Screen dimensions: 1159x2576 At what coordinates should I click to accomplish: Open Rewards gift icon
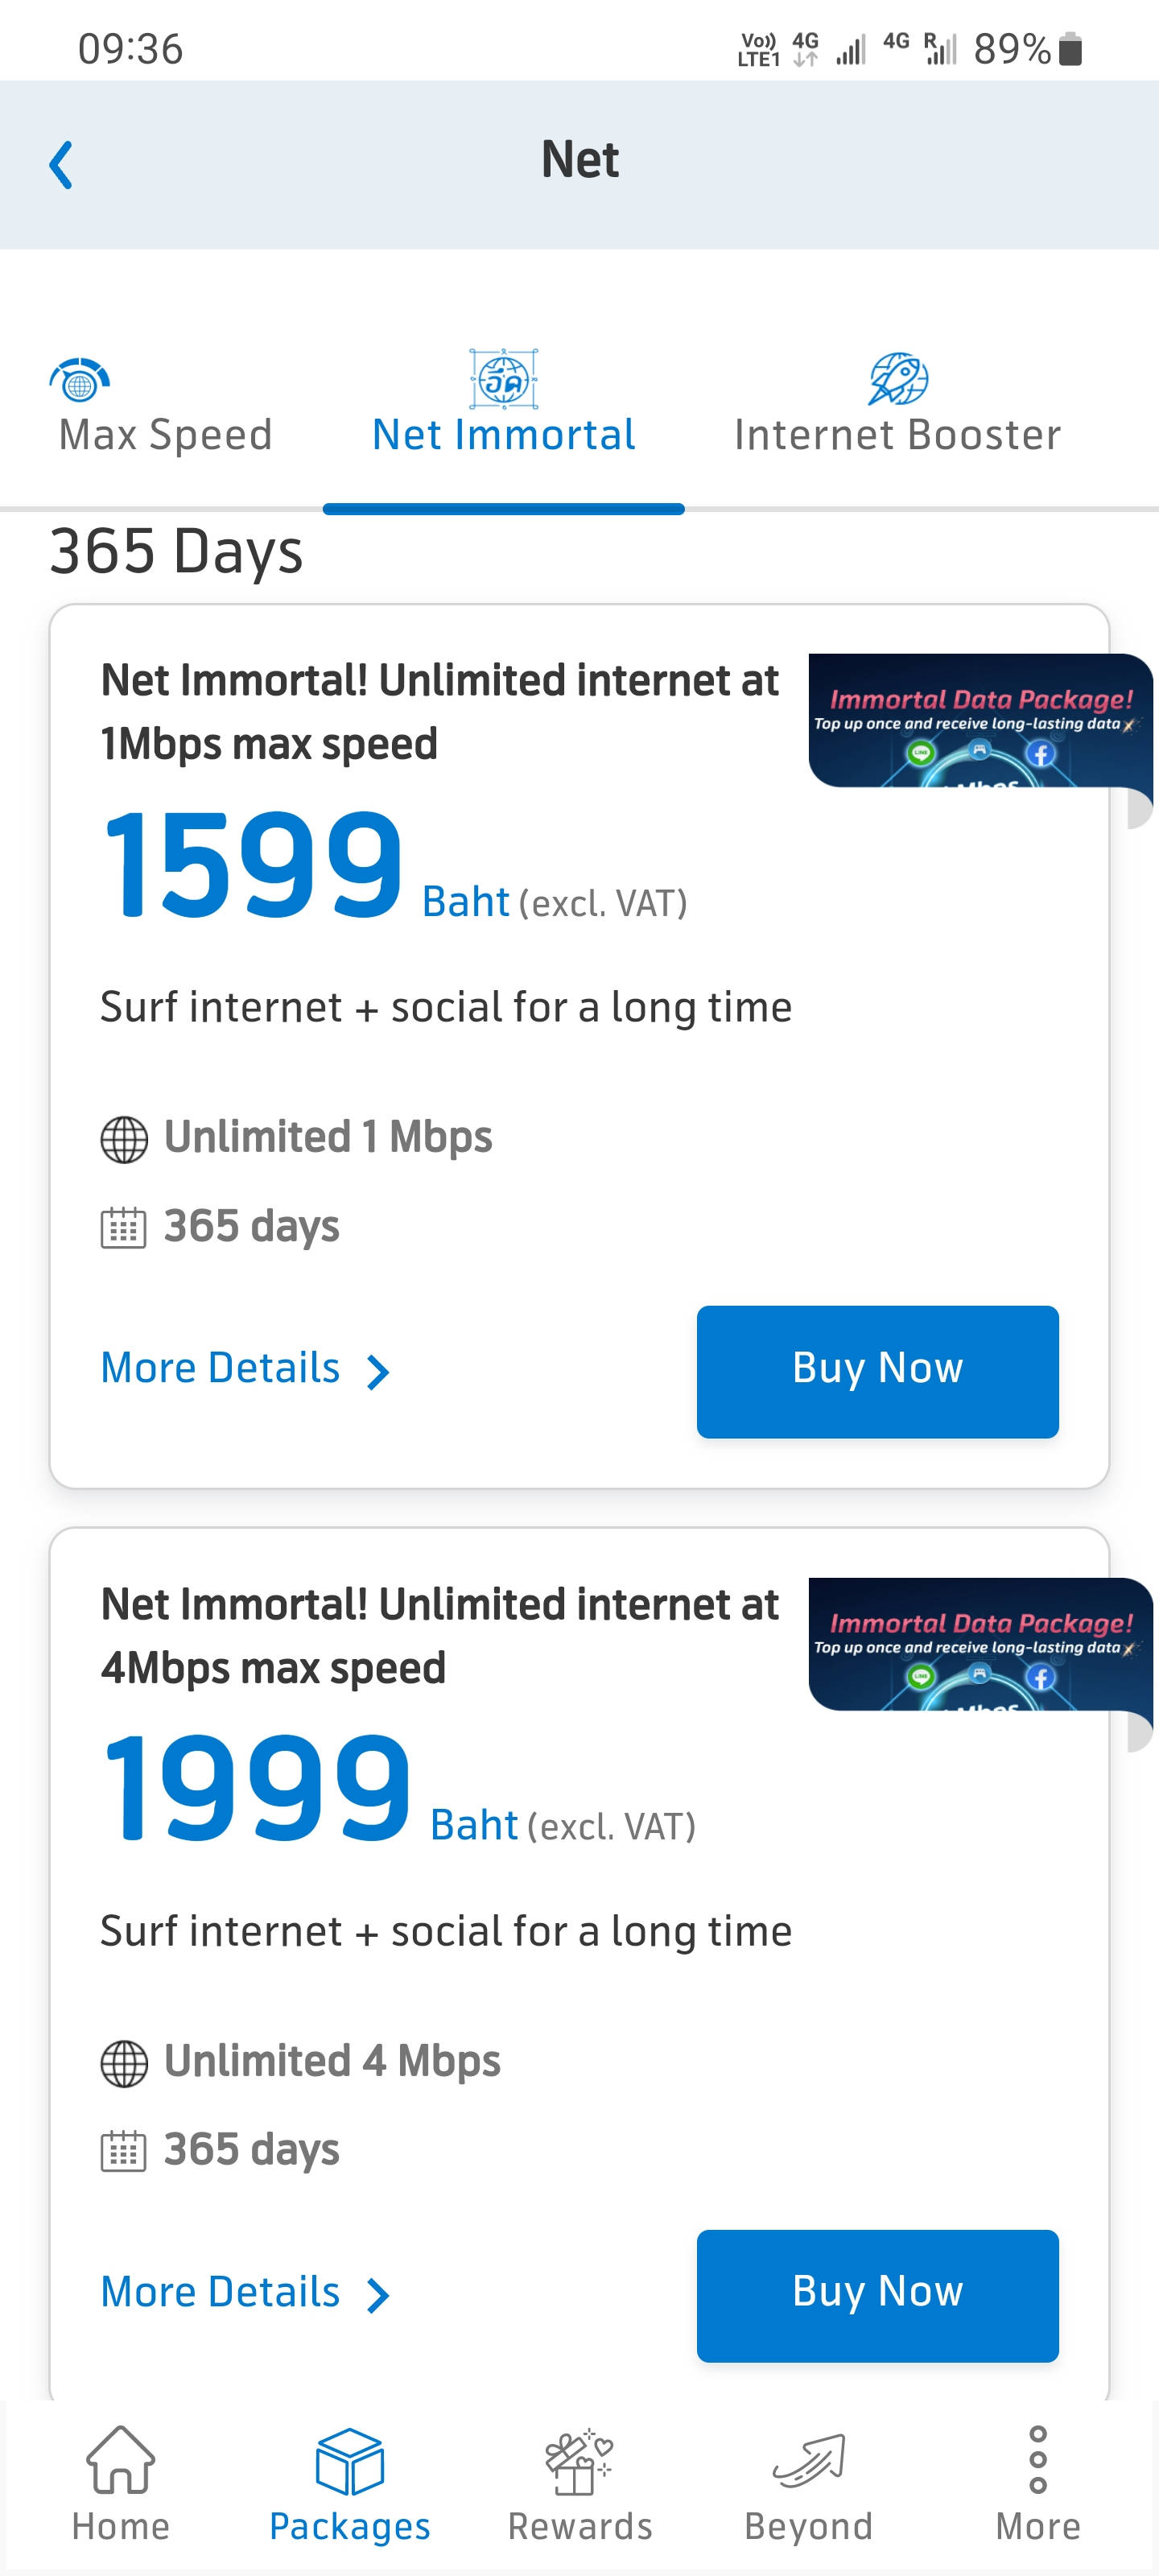579,2462
